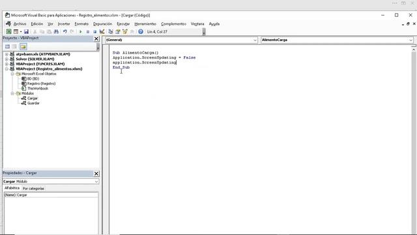Open the Object Browser icon

pyautogui.click(x=124, y=32)
